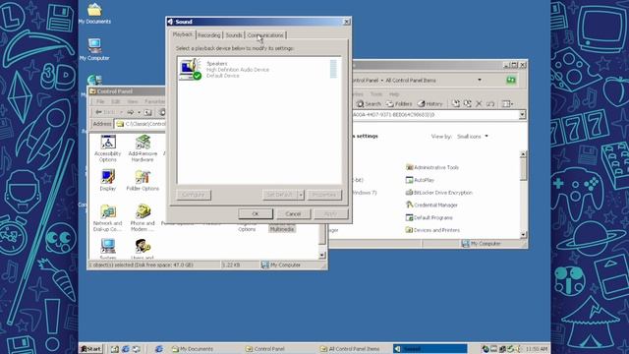The height and width of the screenshot is (354, 629).
Task: Open the View by Small icons dropdown
Action: pos(473,137)
